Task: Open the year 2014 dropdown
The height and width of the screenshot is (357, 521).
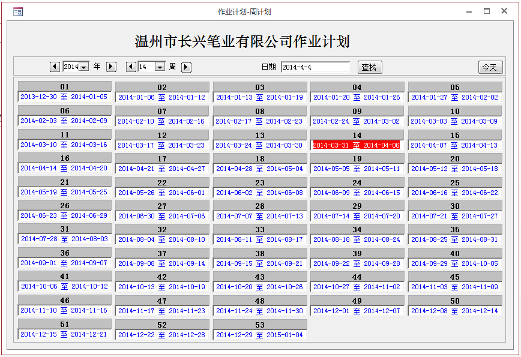Action: 85,67
